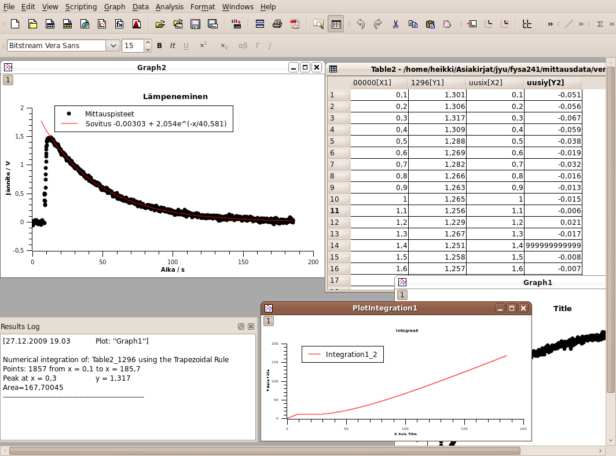
Task: Click the undo arrow in the toolbar
Action: coord(361,24)
